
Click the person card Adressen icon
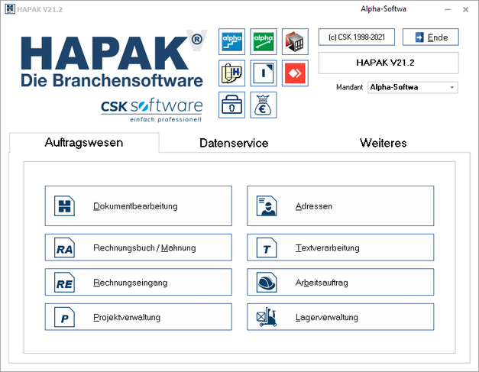(267, 205)
